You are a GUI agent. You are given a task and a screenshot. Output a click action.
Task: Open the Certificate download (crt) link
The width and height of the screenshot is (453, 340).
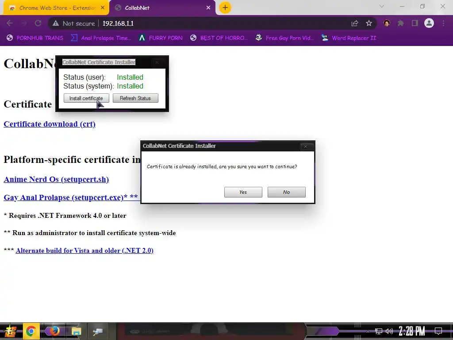click(x=50, y=124)
